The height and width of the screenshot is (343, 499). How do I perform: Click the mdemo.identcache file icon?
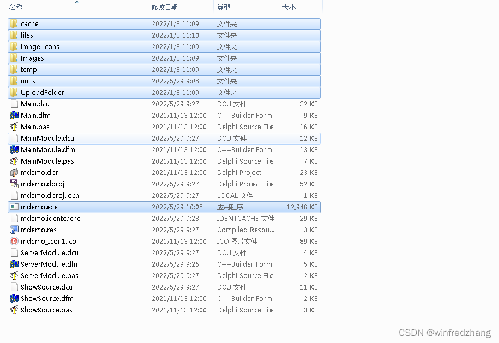(x=14, y=218)
